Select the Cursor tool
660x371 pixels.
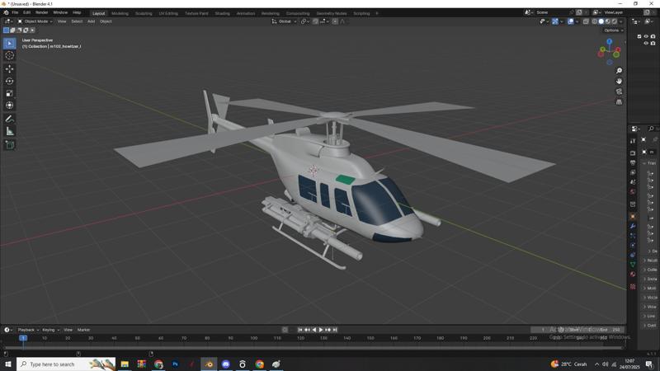coord(9,55)
